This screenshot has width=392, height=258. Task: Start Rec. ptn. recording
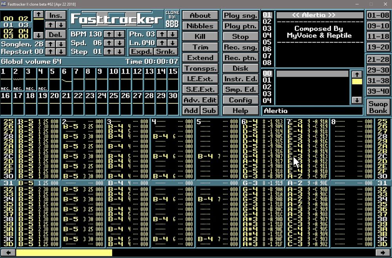click(x=241, y=58)
